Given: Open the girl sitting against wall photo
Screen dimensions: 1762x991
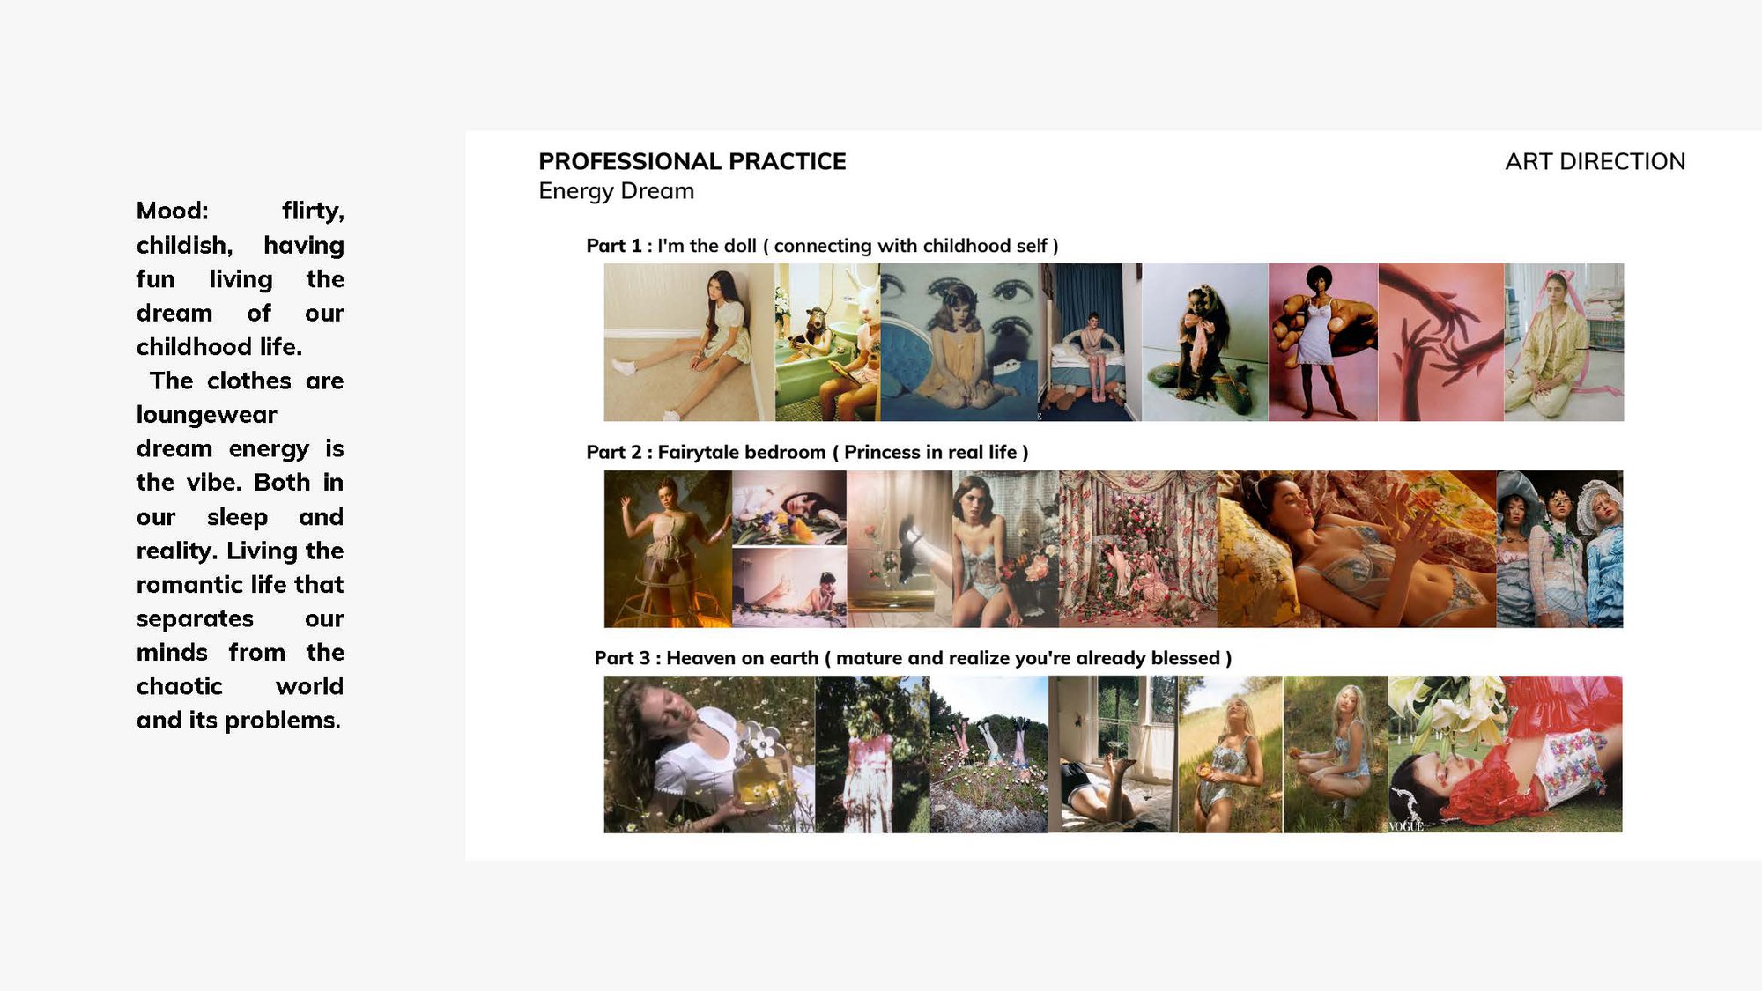Looking at the screenshot, I should point(689,342).
